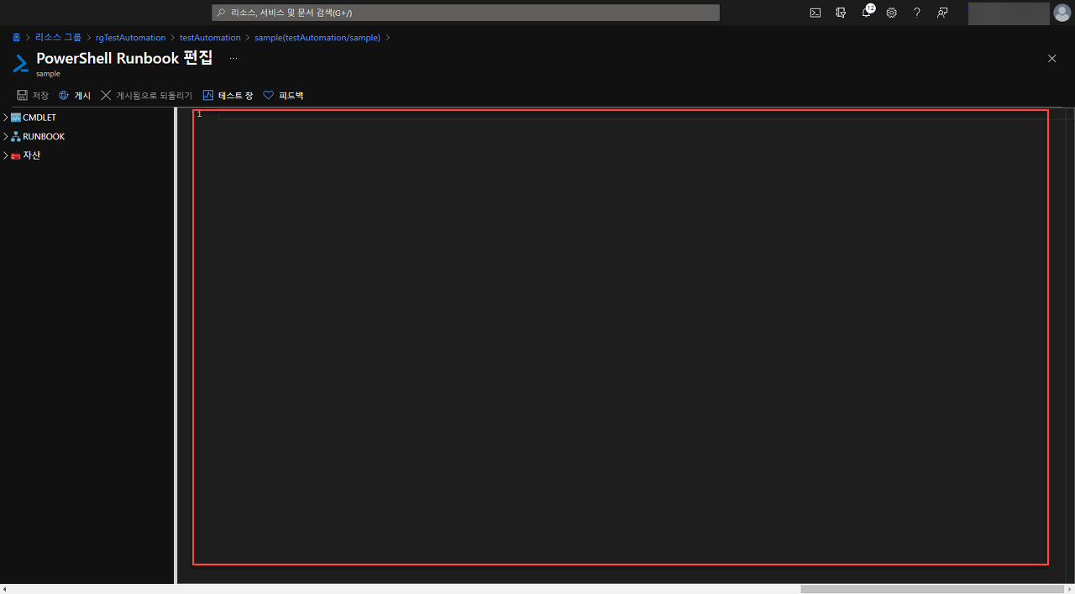Viewport: 1075px width, 594px height.
Task: Open the portal feedback person icon
Action: click(942, 13)
